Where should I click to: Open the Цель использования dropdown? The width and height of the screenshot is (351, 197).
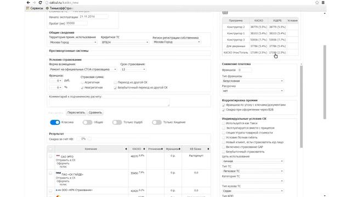click(253, 161)
